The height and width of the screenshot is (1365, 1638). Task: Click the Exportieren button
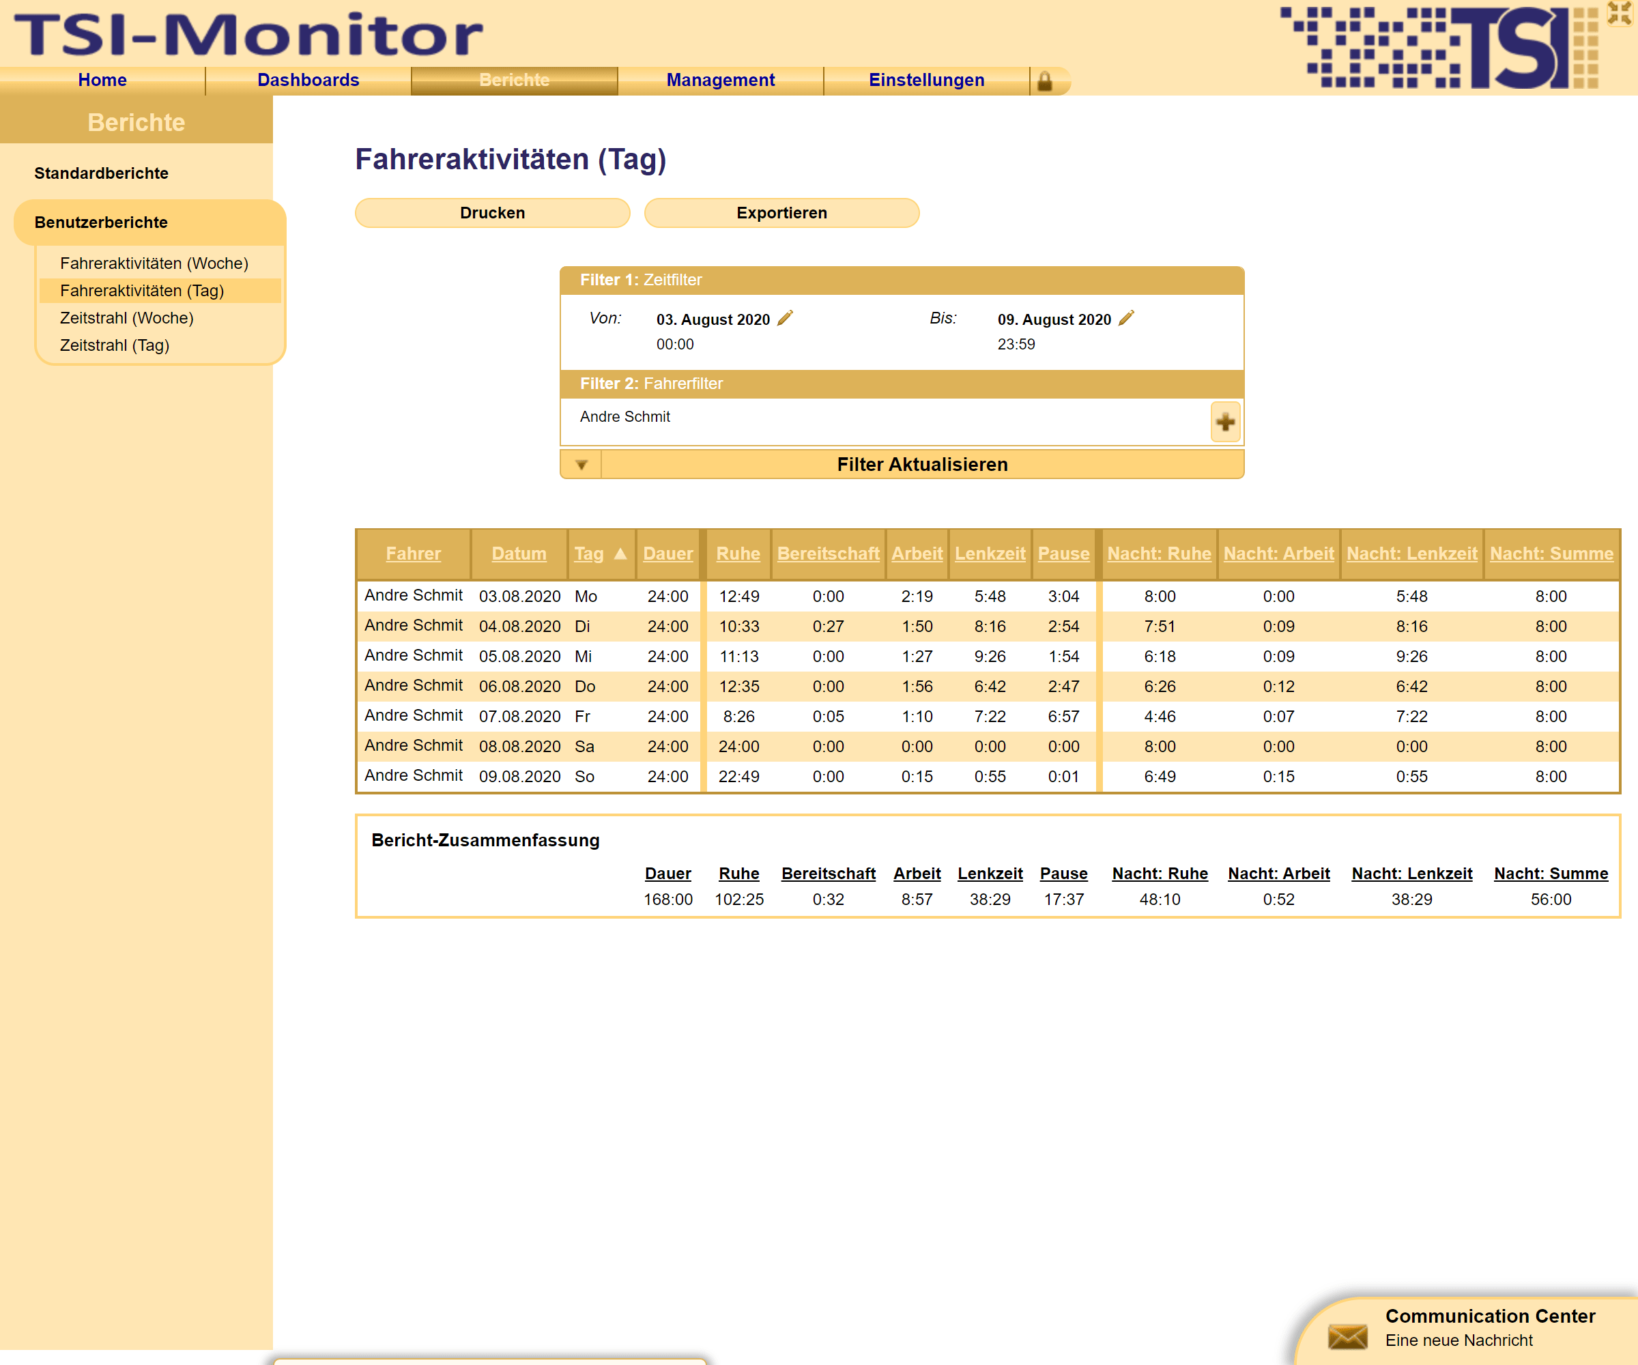(x=781, y=213)
